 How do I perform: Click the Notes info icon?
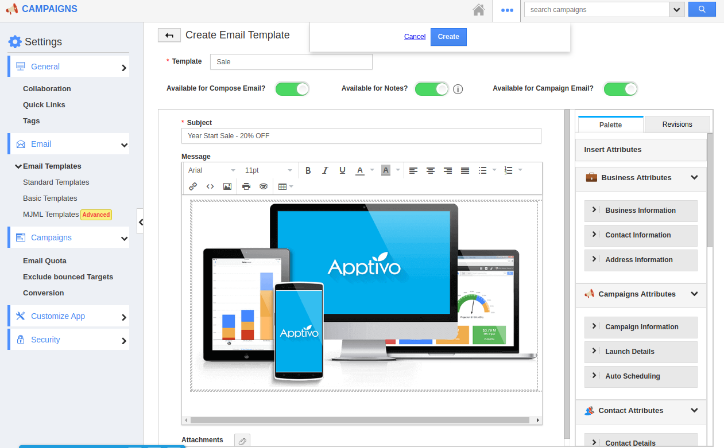(458, 89)
